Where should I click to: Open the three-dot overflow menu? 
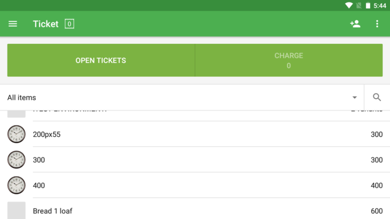(x=377, y=24)
